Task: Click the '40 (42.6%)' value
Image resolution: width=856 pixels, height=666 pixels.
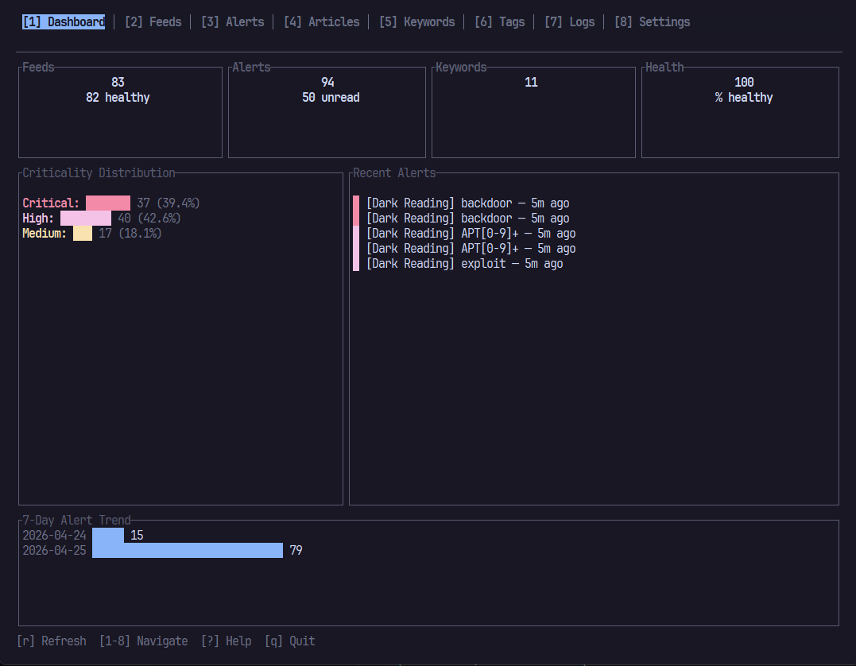Action: tap(149, 219)
